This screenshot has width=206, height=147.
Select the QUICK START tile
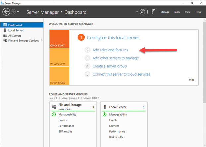click(59, 39)
